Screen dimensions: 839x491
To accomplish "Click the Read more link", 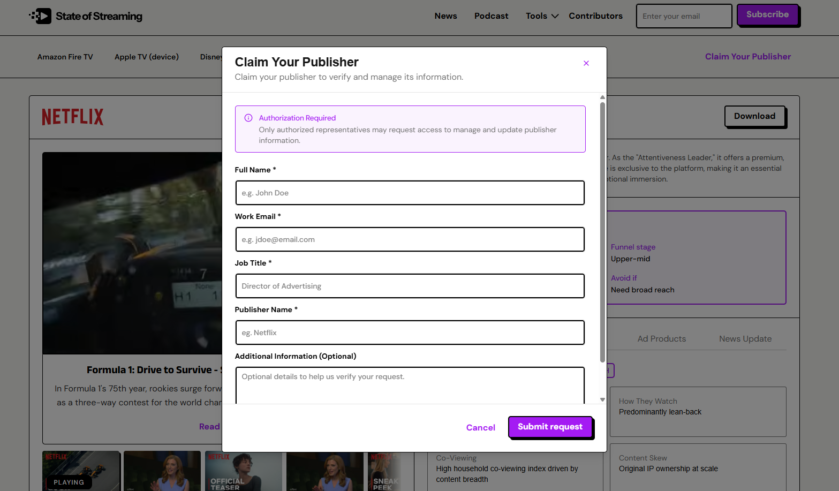I will pos(209,427).
